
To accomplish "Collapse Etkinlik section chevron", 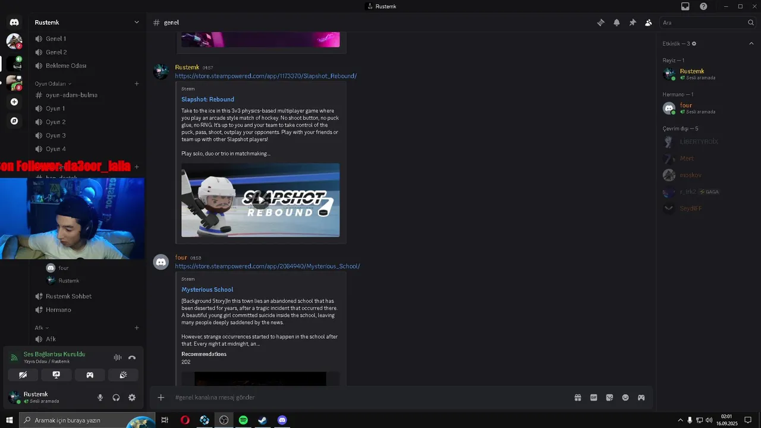I will point(751,43).
